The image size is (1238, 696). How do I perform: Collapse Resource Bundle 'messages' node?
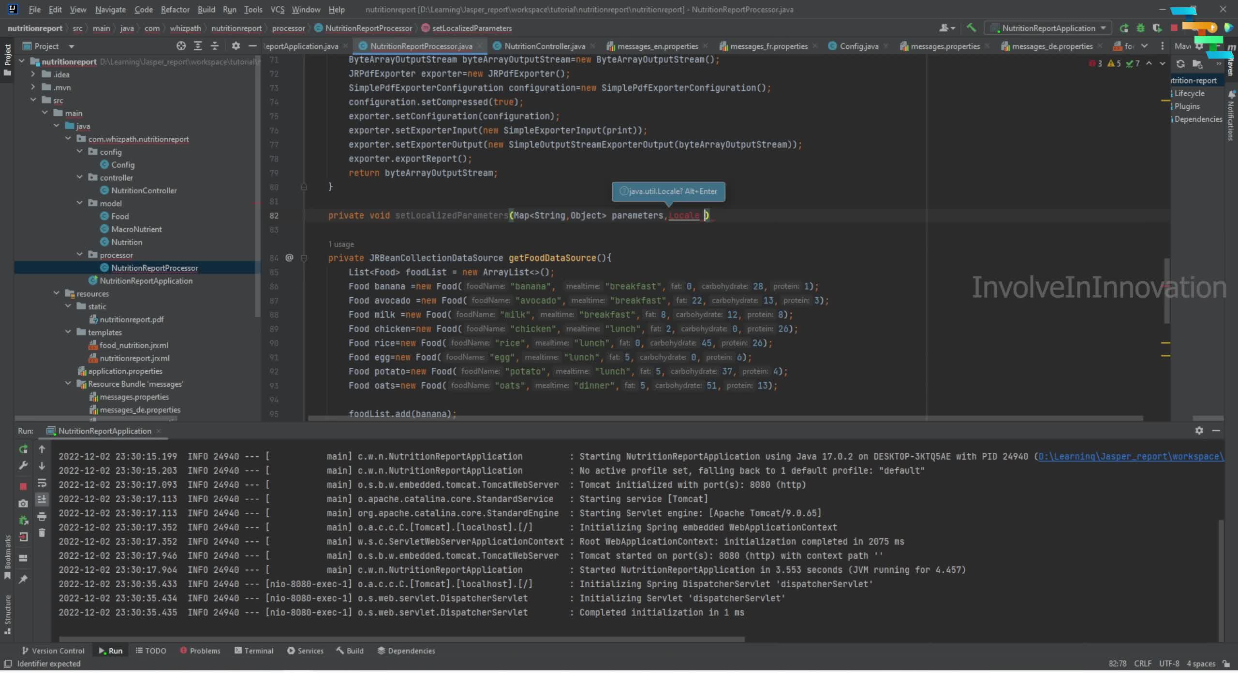coord(68,384)
